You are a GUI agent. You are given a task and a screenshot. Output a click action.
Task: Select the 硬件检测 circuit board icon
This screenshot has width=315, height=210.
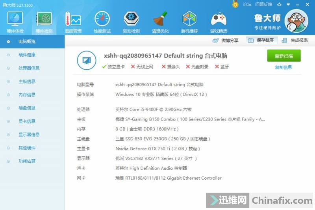coord(44,19)
